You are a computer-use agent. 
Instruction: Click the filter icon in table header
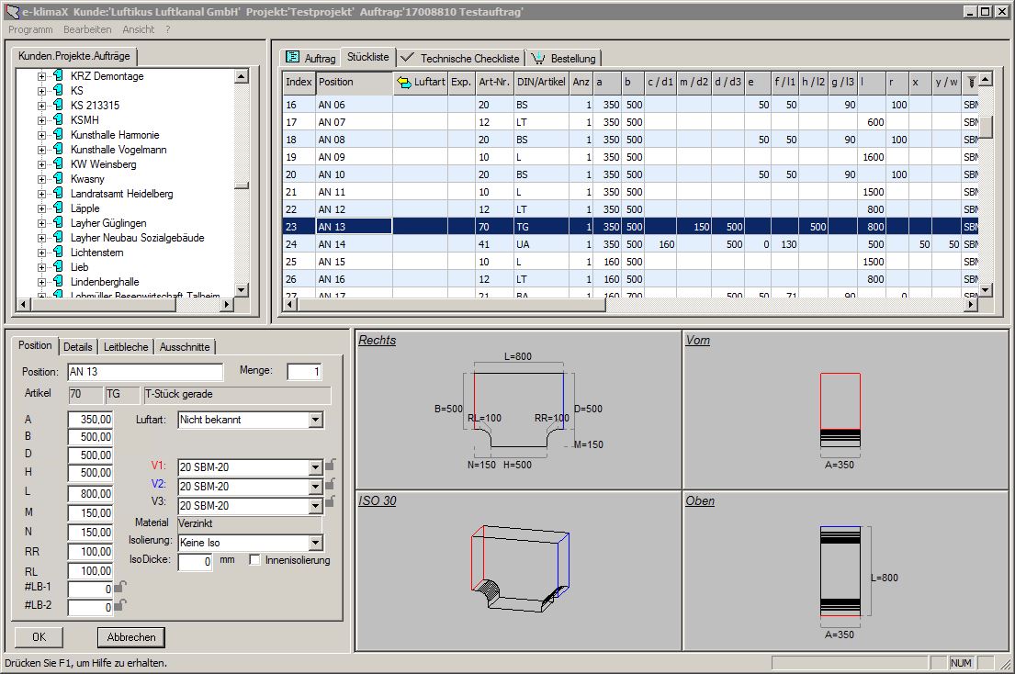coord(970,82)
